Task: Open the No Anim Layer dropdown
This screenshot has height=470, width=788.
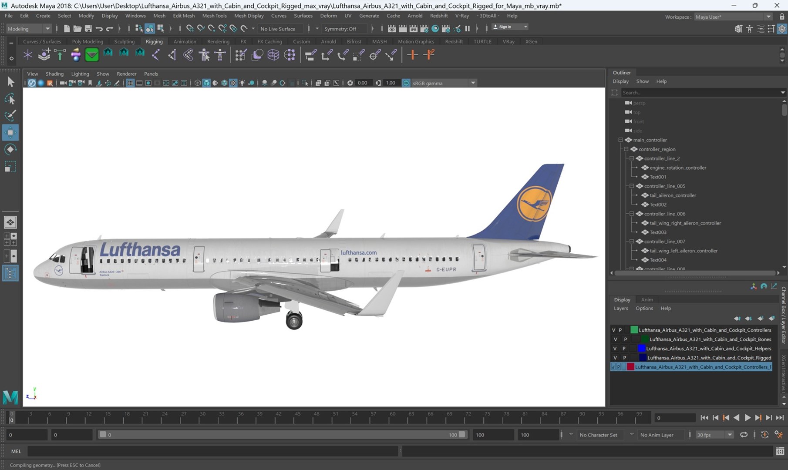Action: [661, 435]
